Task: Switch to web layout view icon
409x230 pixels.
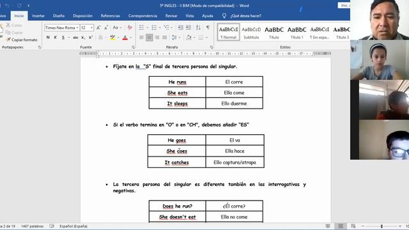Action: pyautogui.click(x=353, y=226)
